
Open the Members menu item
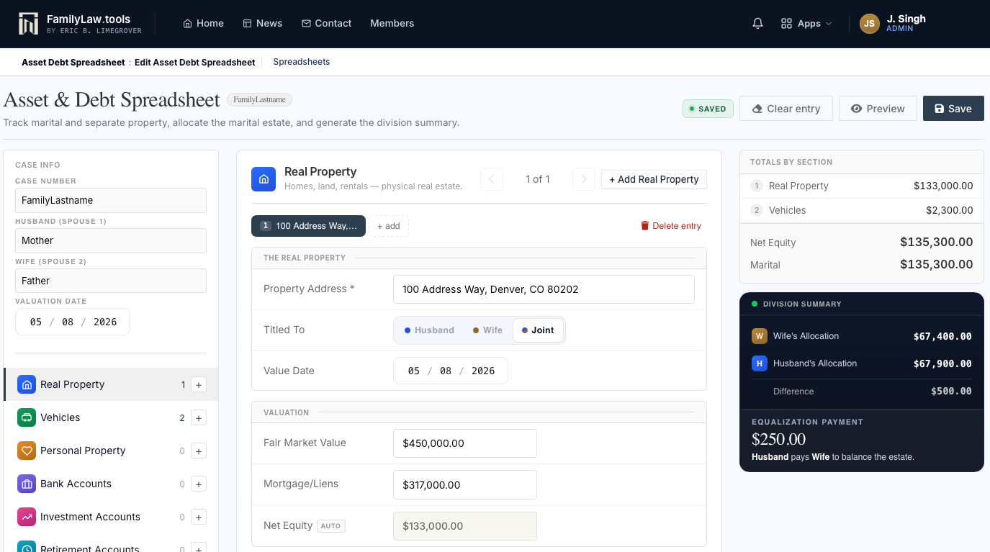(392, 24)
